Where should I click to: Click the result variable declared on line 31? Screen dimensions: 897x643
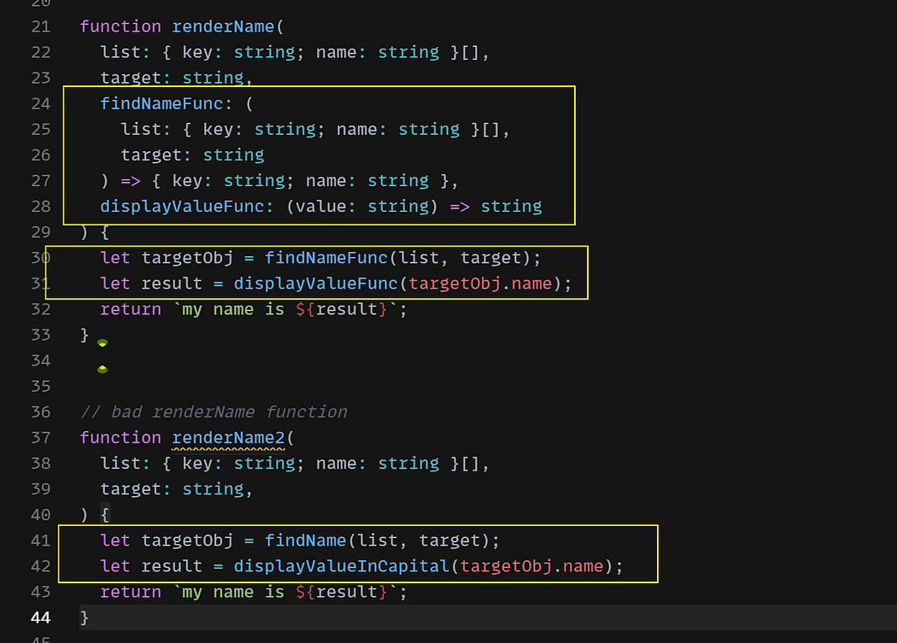click(173, 284)
